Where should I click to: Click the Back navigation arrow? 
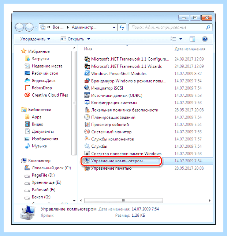point(19,27)
